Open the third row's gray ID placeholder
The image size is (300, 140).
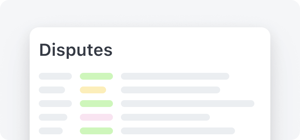click(55, 104)
